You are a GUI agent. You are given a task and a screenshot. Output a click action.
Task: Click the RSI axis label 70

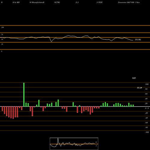(2, 34)
